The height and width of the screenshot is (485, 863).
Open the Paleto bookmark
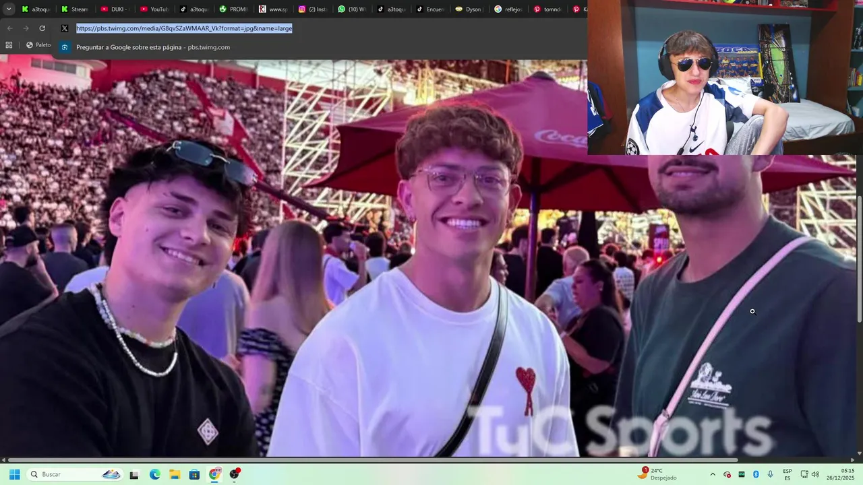(38, 45)
